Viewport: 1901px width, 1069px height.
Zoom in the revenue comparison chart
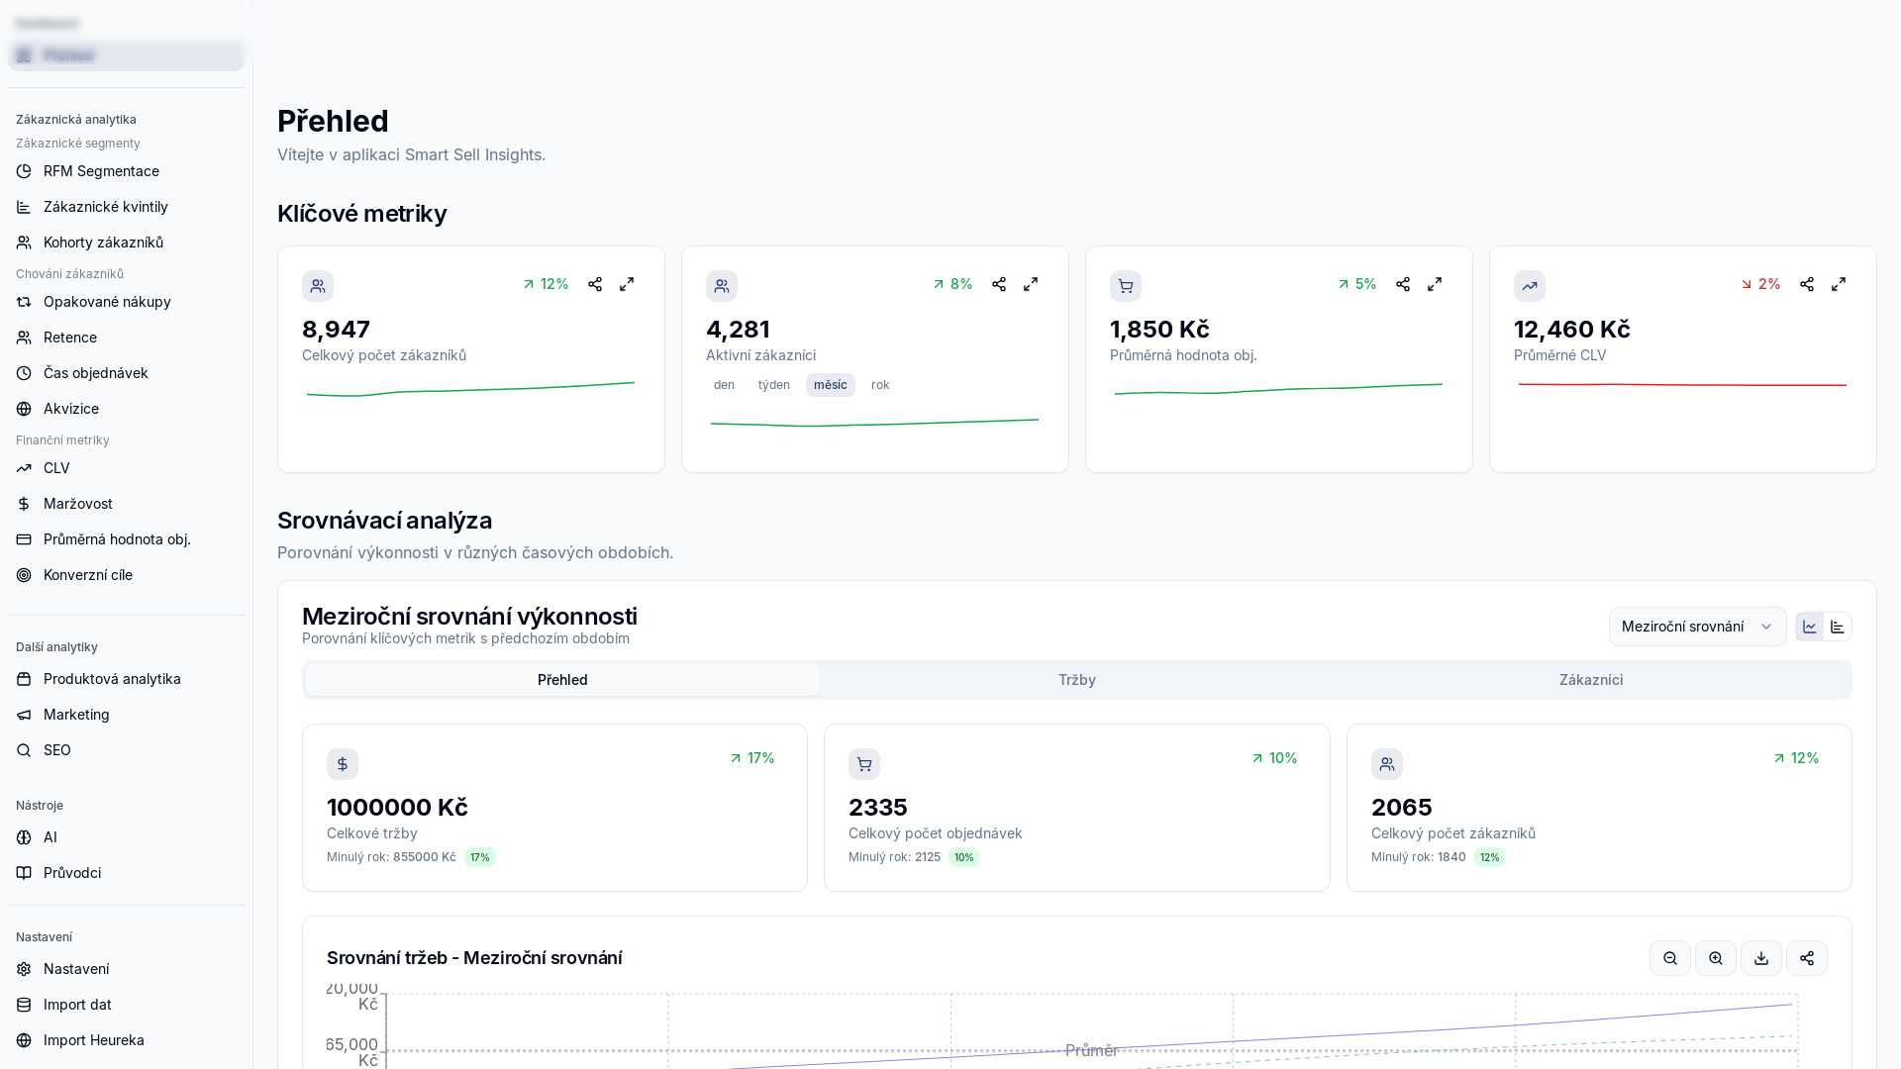(x=1716, y=958)
